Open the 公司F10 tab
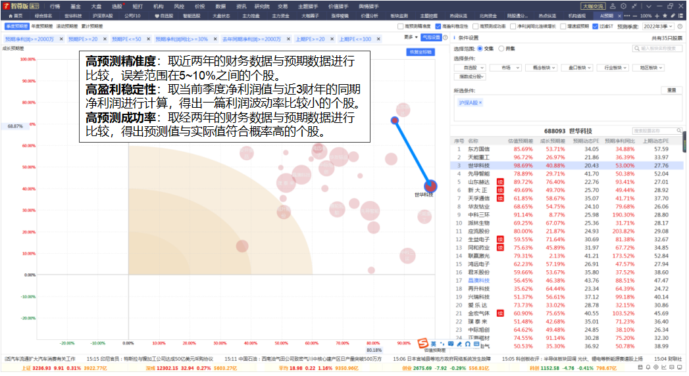The width and height of the screenshot is (689, 376). 133,16
